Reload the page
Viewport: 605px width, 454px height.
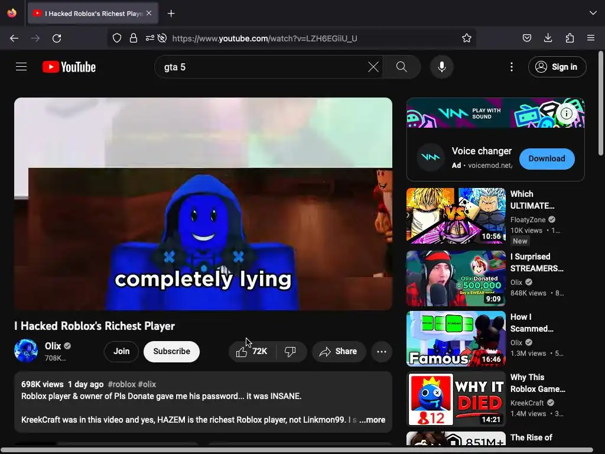(57, 38)
